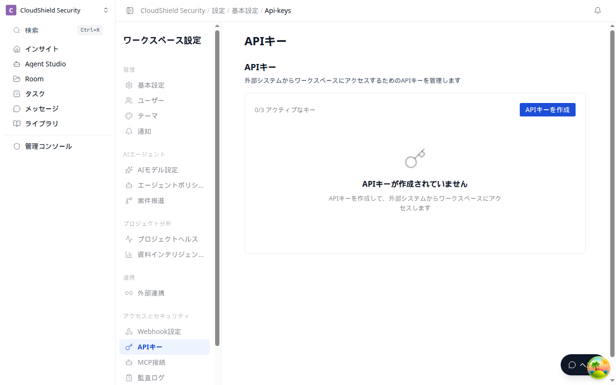This screenshot has height=385, width=616.
Task: Click the 資料インテリジェンス chart icon
Action: (x=129, y=255)
